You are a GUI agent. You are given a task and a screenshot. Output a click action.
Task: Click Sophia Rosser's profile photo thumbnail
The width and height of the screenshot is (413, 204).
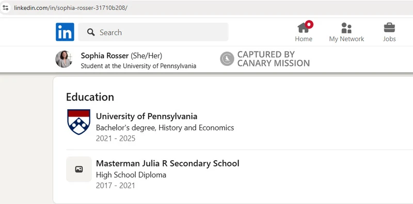click(x=63, y=59)
